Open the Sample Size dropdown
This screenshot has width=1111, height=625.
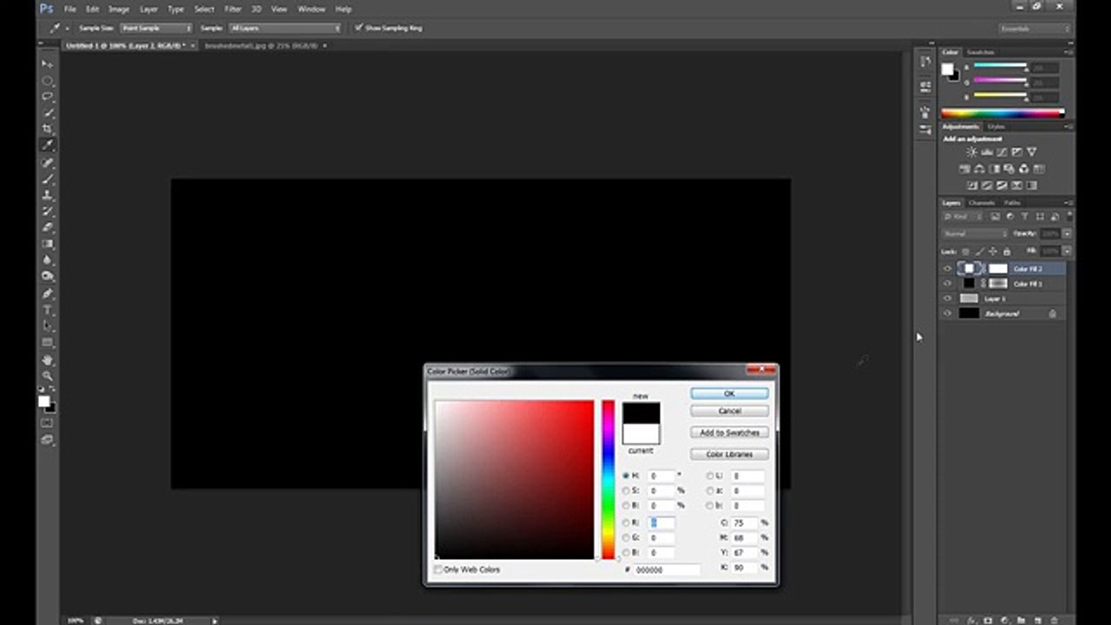point(156,28)
